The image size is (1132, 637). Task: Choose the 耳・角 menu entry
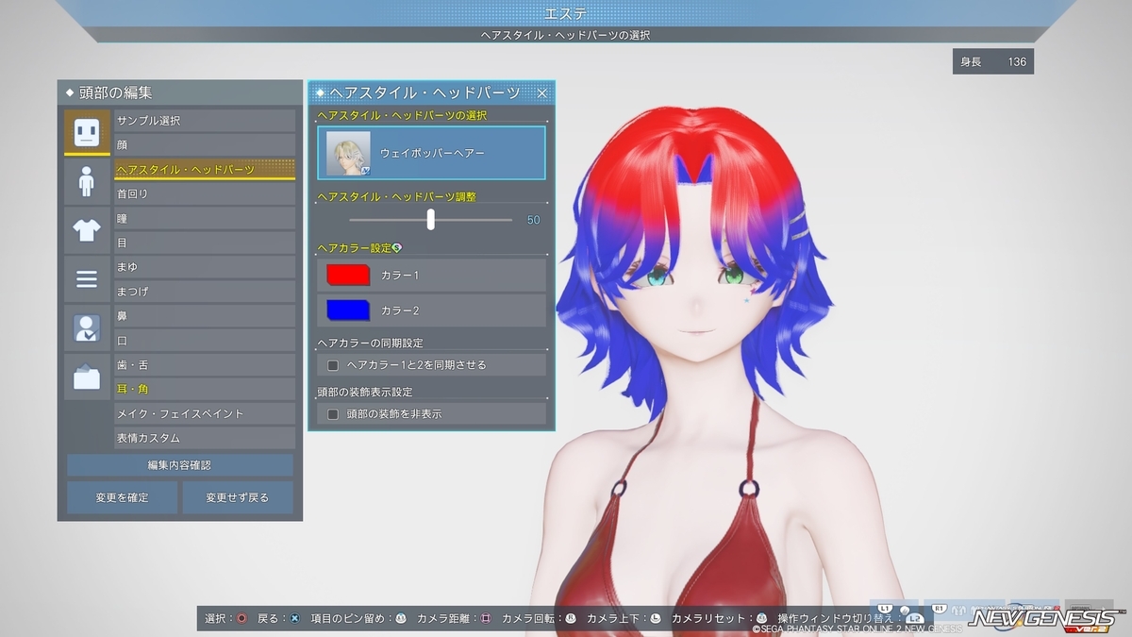pos(205,389)
